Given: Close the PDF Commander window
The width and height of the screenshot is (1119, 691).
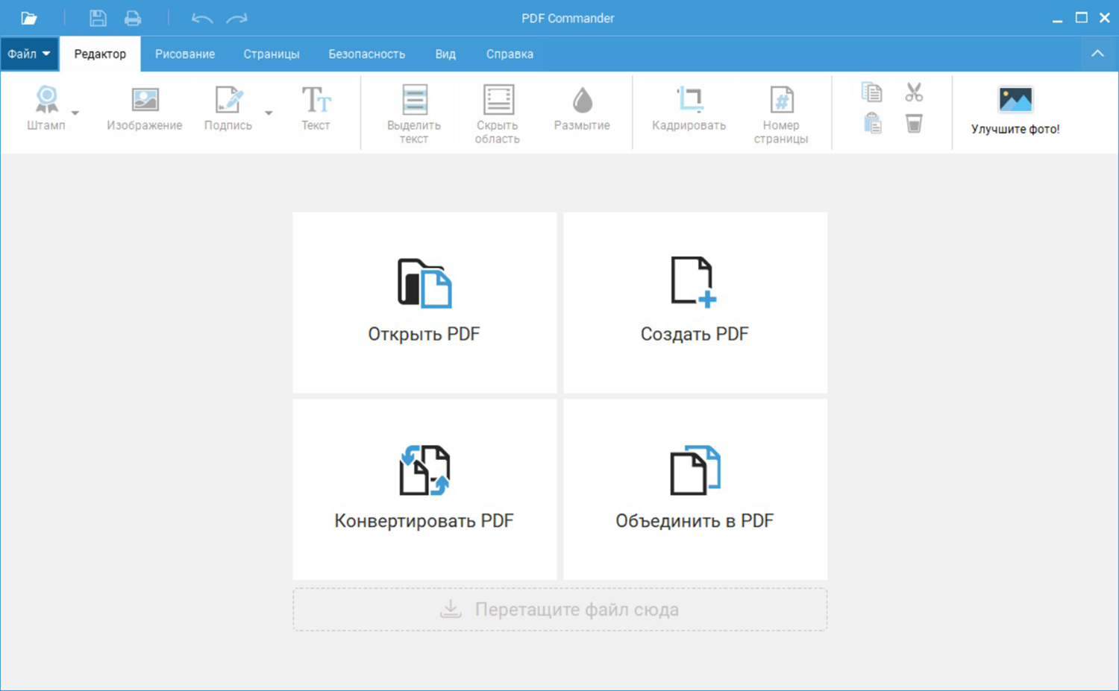Looking at the screenshot, I should point(1105,18).
